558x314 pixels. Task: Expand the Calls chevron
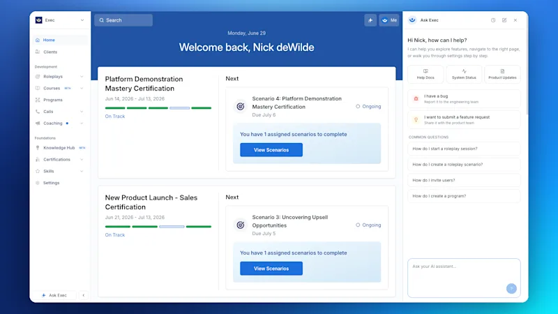coord(82,112)
